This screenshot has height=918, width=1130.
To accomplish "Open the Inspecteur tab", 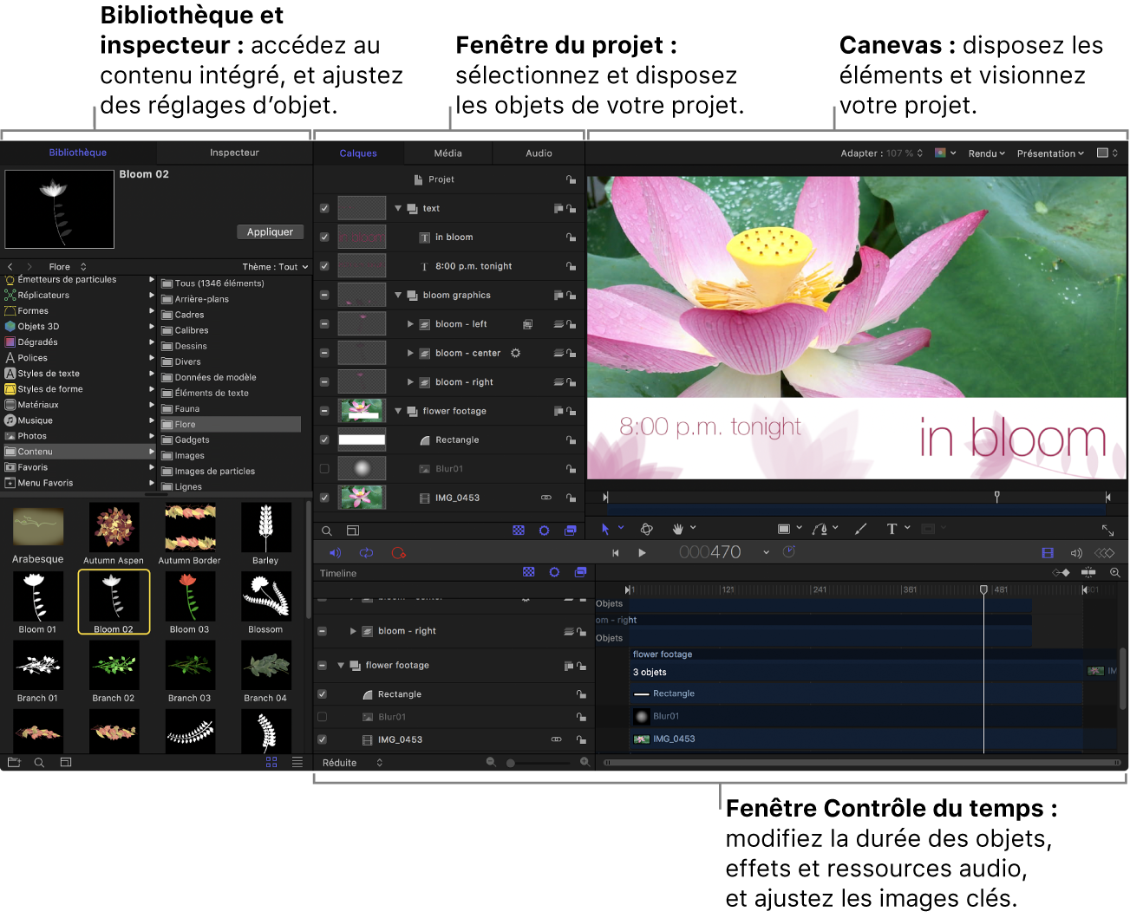I will 233,153.
